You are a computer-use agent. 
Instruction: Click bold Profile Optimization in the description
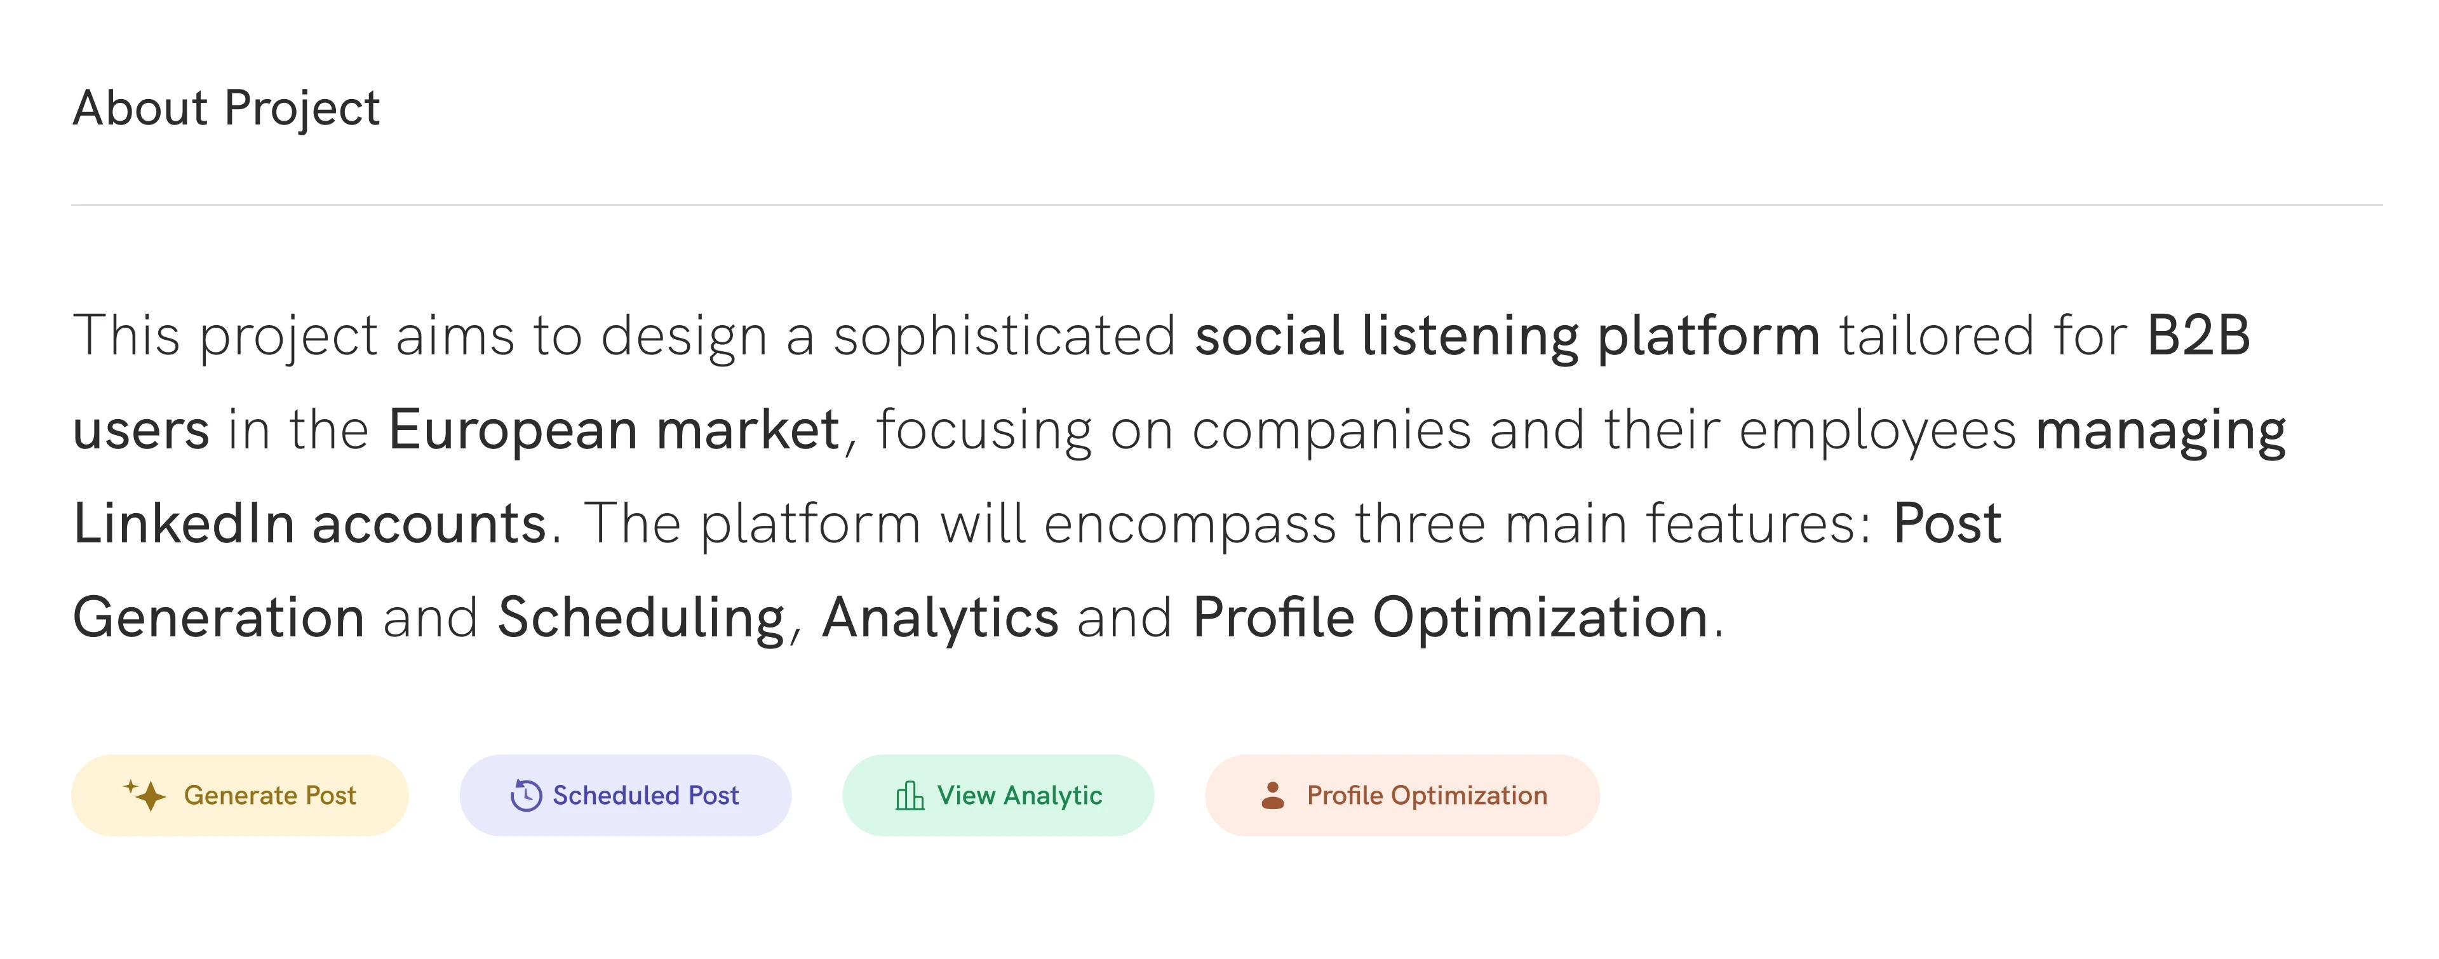(1449, 617)
